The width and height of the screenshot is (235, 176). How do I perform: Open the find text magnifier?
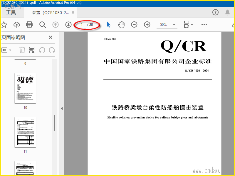pyautogui.click(x=43, y=25)
